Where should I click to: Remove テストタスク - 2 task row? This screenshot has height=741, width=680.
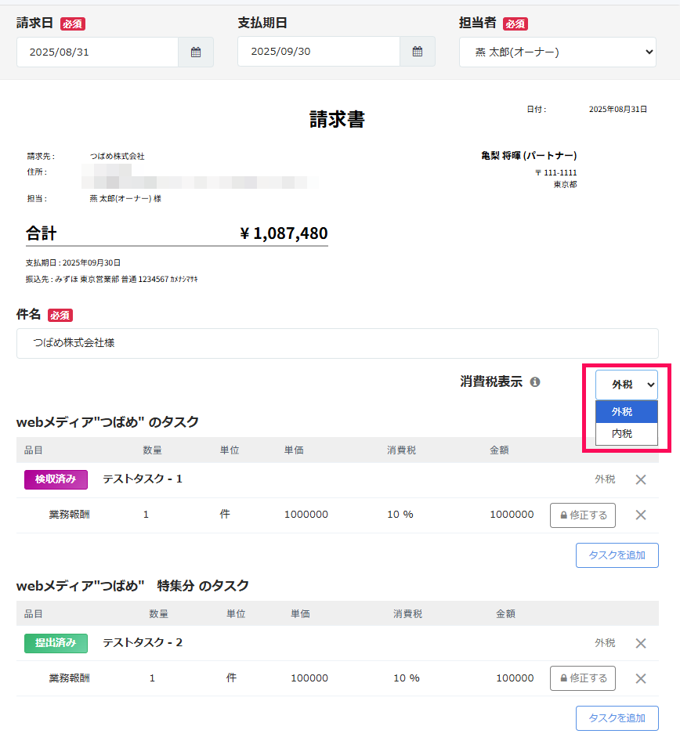click(x=641, y=643)
